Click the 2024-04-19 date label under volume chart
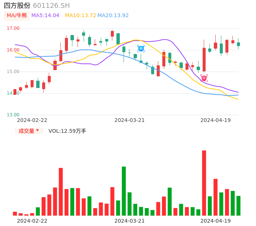Viewport: 256px width, 226px height. click(216, 221)
